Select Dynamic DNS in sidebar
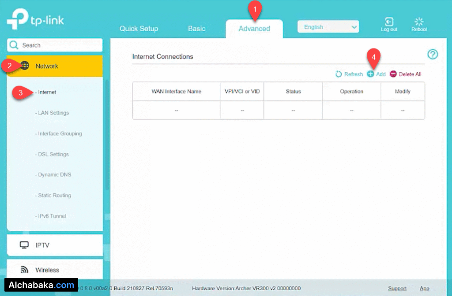 pyautogui.click(x=54, y=175)
